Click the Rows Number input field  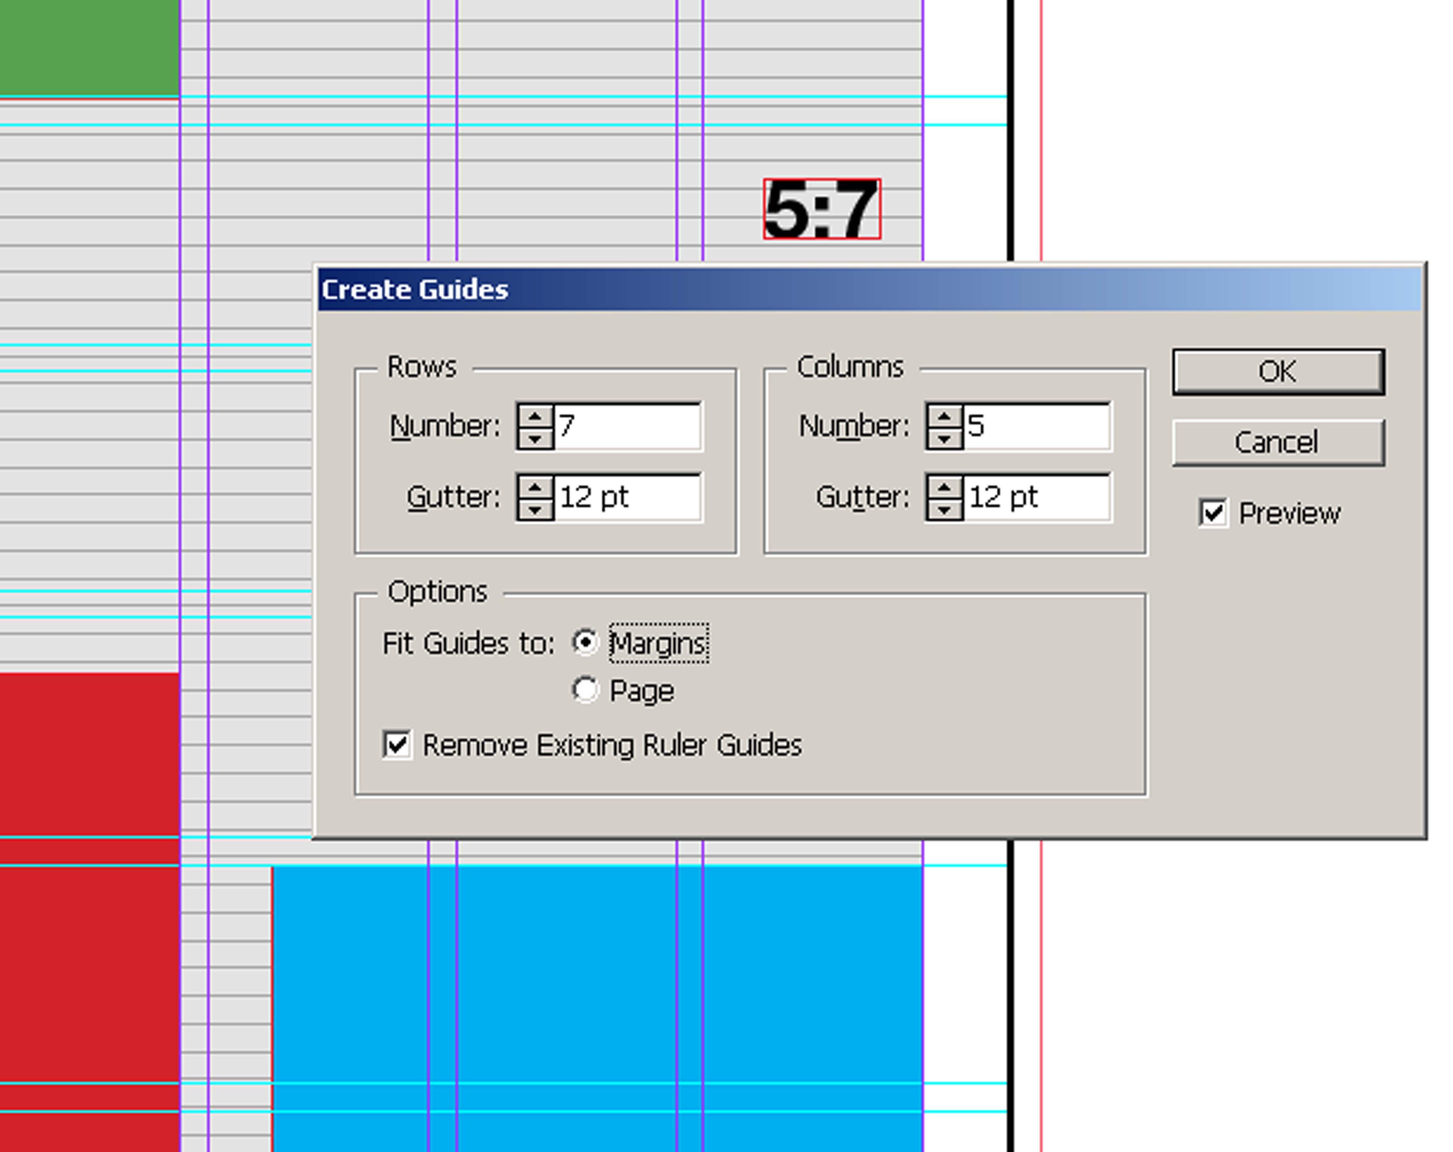point(627,426)
